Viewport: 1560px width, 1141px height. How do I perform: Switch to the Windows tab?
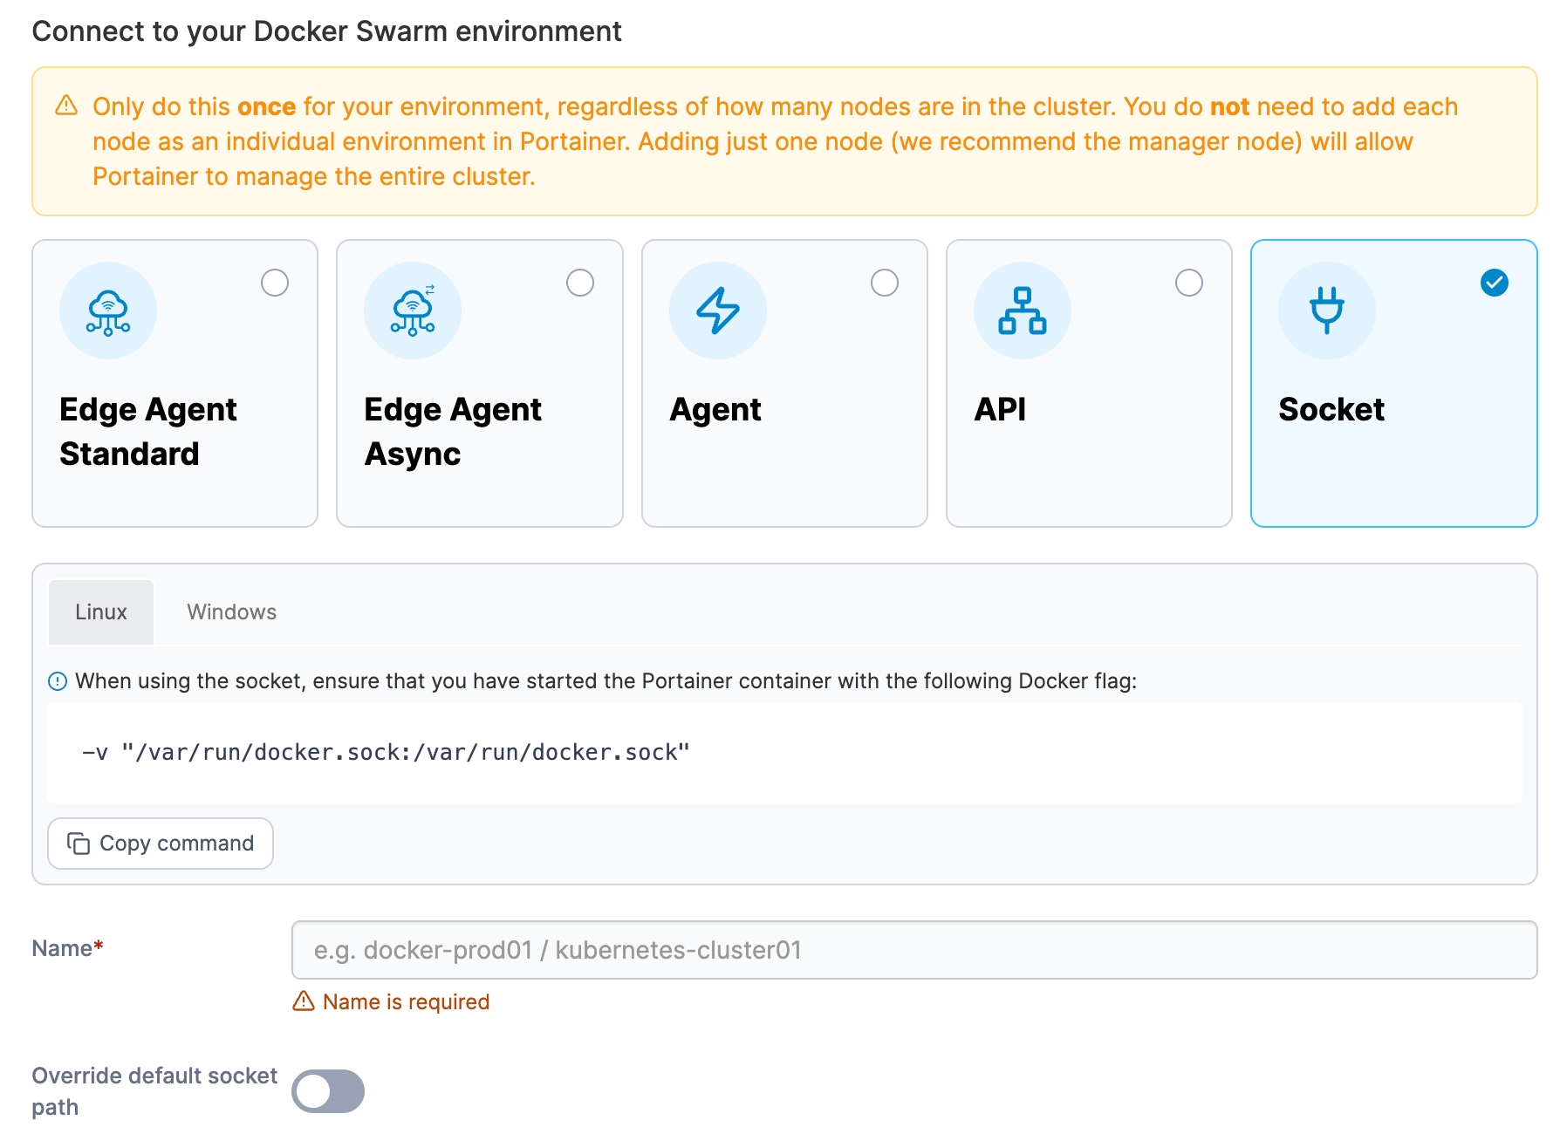coord(231,612)
